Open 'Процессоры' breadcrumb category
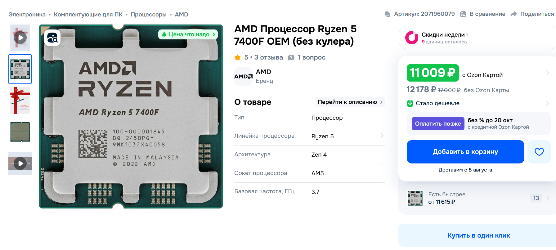The width and height of the screenshot is (556, 250). 149,15
